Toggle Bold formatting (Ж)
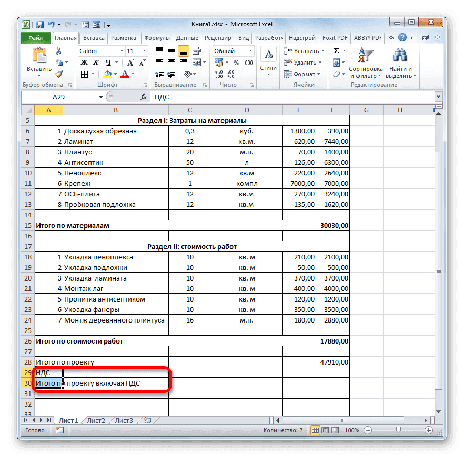This screenshot has height=457, width=464. click(x=84, y=62)
